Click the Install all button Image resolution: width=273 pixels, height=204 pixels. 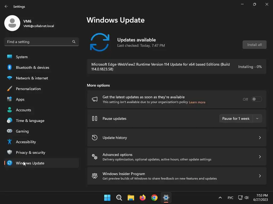[254, 45]
